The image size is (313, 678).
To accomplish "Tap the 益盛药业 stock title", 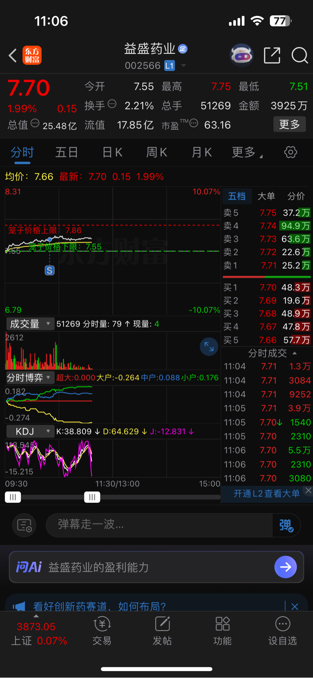I will click(x=150, y=49).
